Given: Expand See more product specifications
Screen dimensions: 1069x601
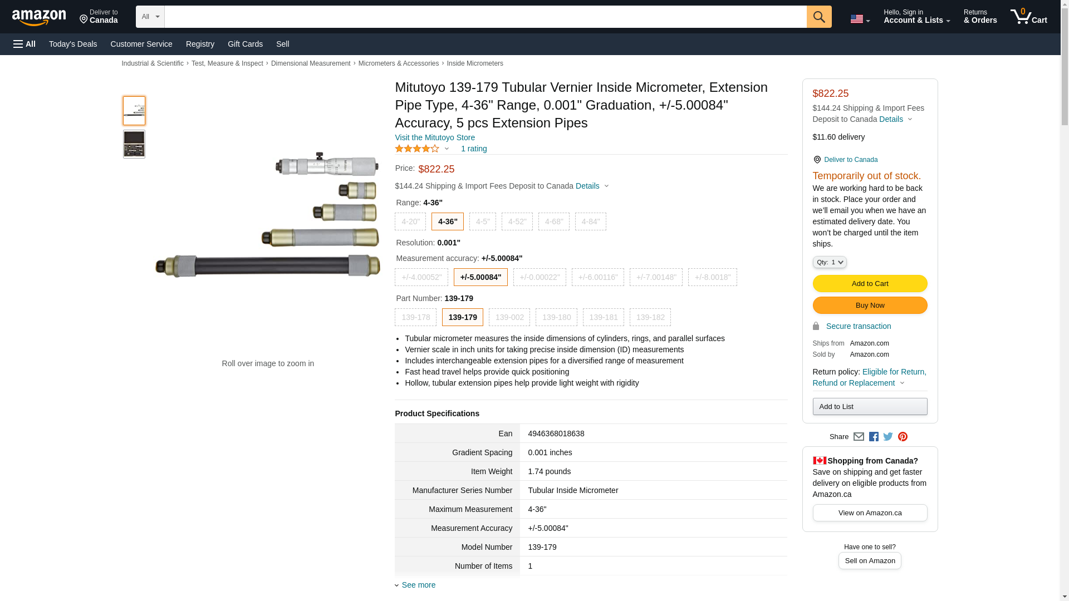Looking at the screenshot, I should coord(418,585).
